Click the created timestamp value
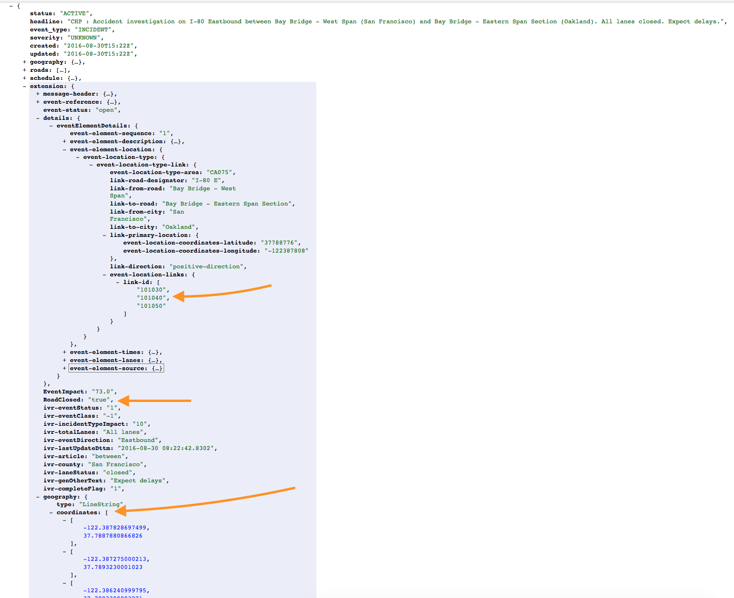The height and width of the screenshot is (598, 734). (99, 46)
